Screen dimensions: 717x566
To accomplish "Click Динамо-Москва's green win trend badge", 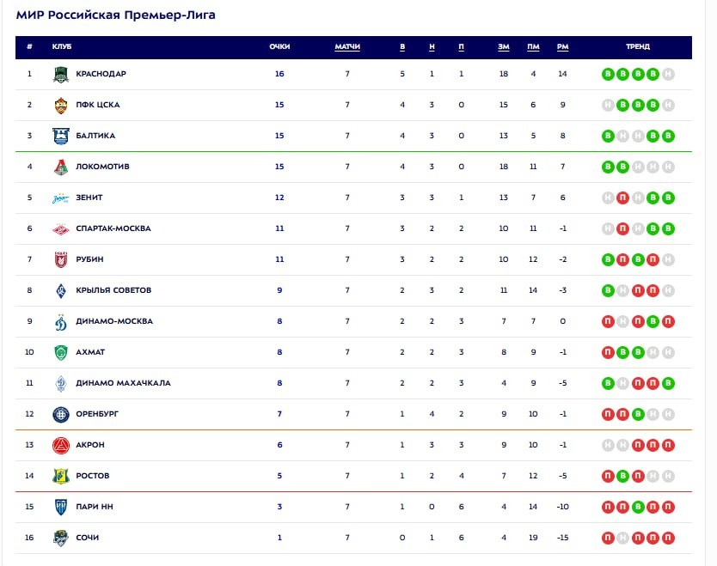I will pyautogui.click(x=653, y=321).
